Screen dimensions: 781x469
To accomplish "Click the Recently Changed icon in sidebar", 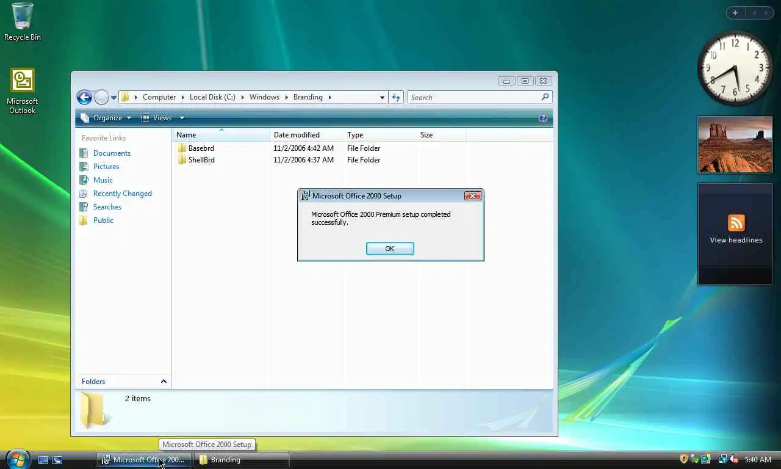I will click(x=84, y=194).
